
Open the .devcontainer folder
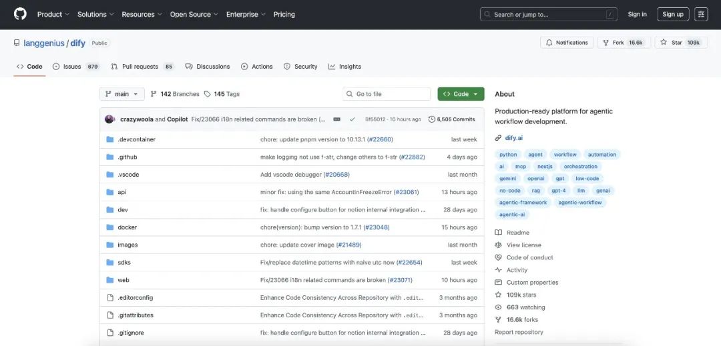pyautogui.click(x=136, y=139)
